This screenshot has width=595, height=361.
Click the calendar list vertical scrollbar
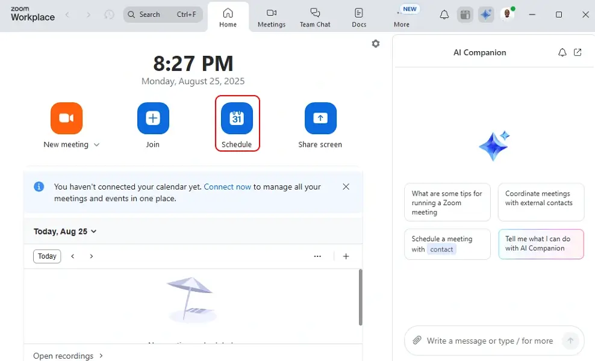(361, 297)
